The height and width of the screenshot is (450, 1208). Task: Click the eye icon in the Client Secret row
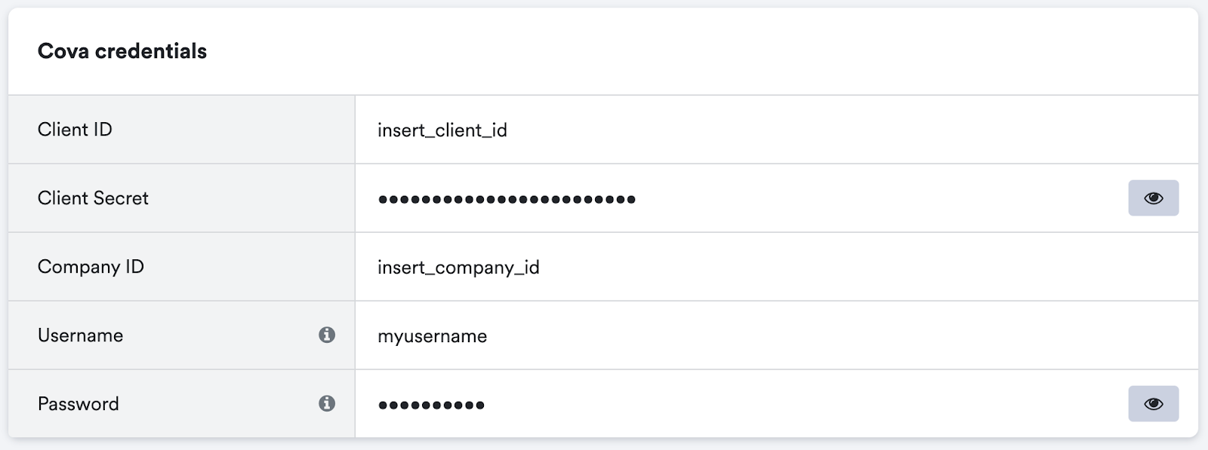(1153, 197)
